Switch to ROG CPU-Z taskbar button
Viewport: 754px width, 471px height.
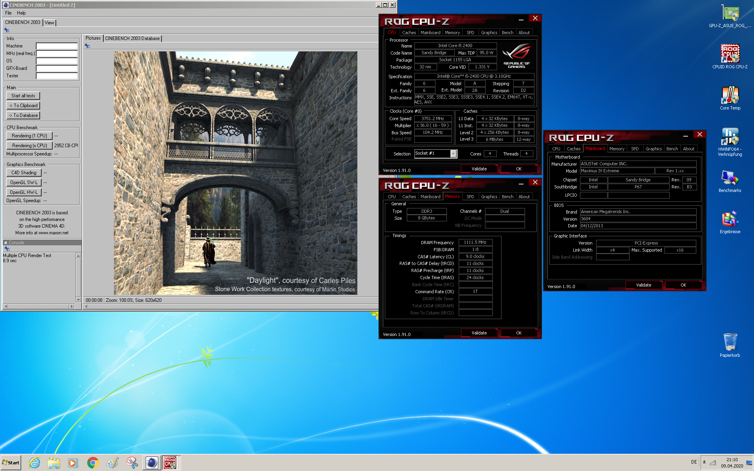click(170, 463)
